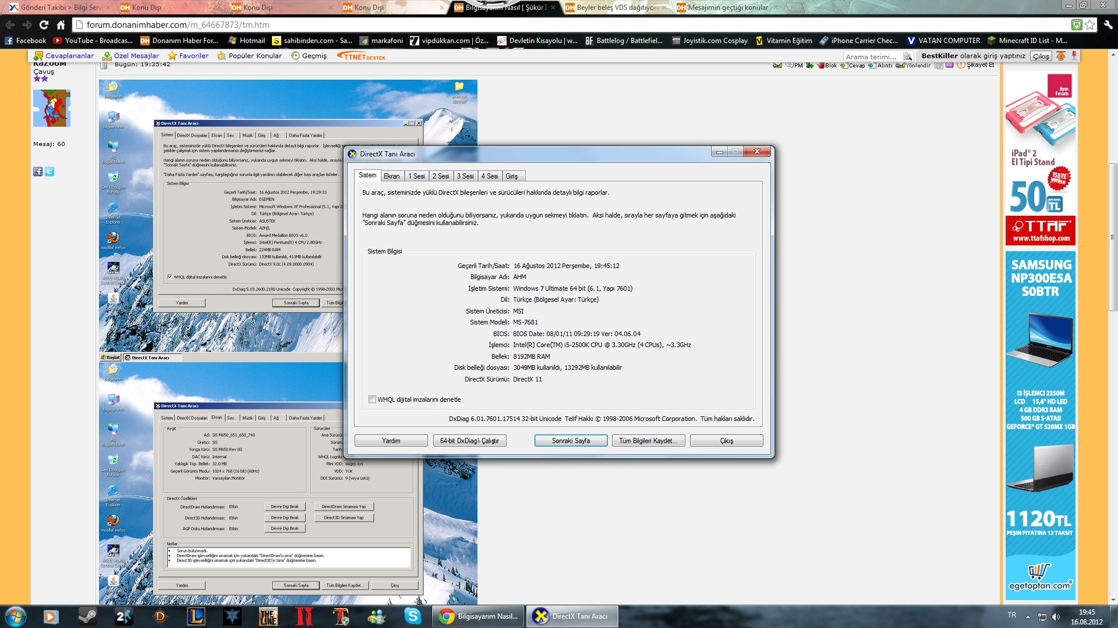Click Tüm Bilgileri Kaydet button

point(648,441)
